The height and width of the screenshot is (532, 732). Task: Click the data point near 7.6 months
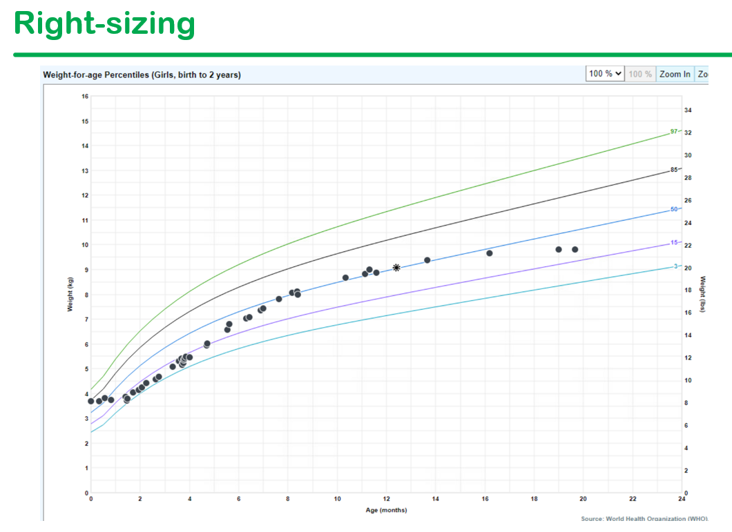pos(279,299)
